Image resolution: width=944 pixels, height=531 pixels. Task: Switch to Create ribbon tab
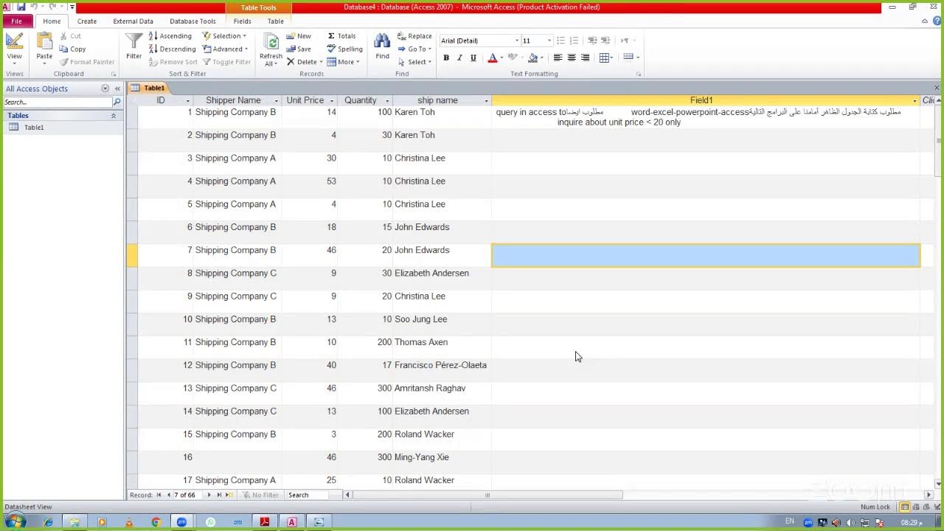pos(87,21)
